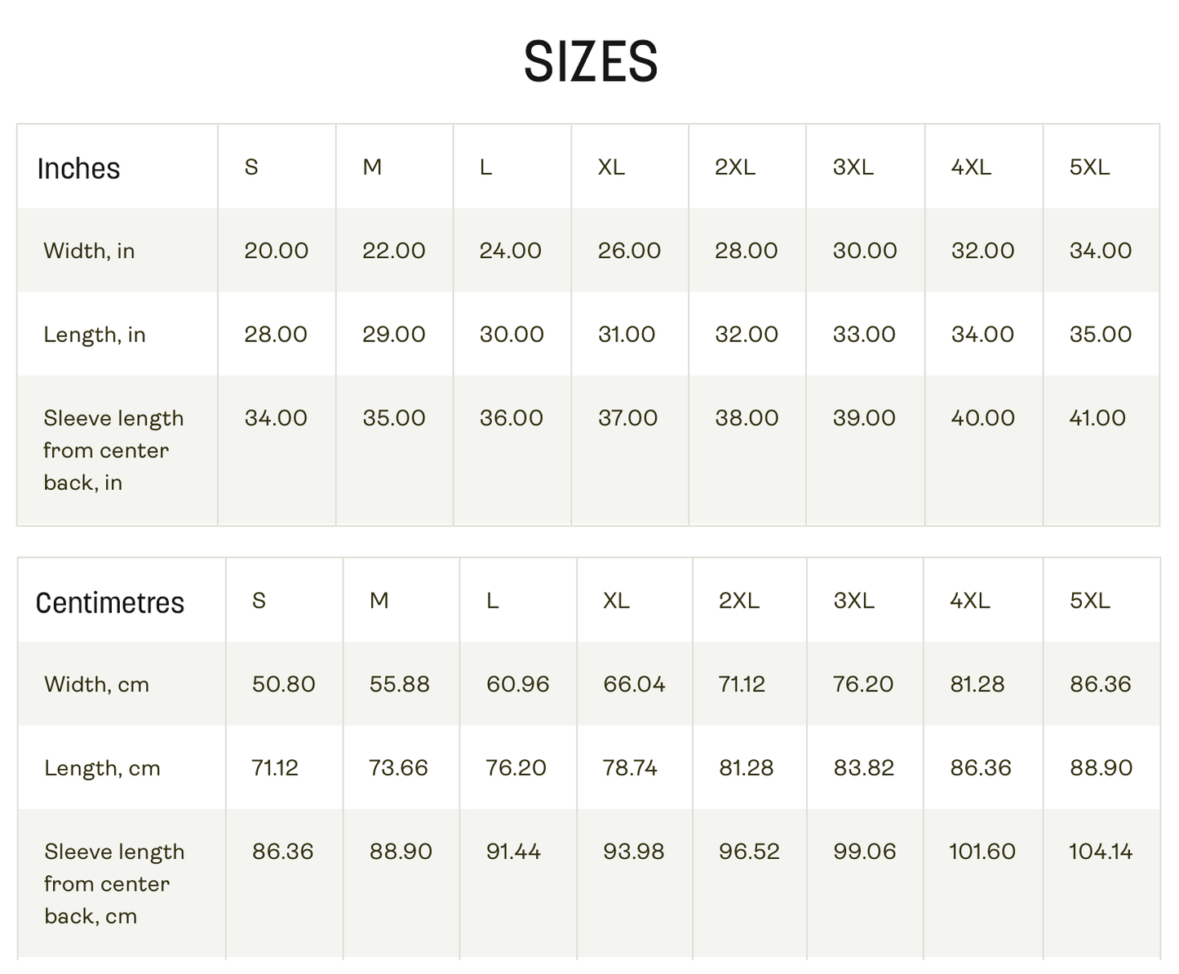Click Sleeve length from center back, in label
The image size is (1179, 974).
point(113,451)
